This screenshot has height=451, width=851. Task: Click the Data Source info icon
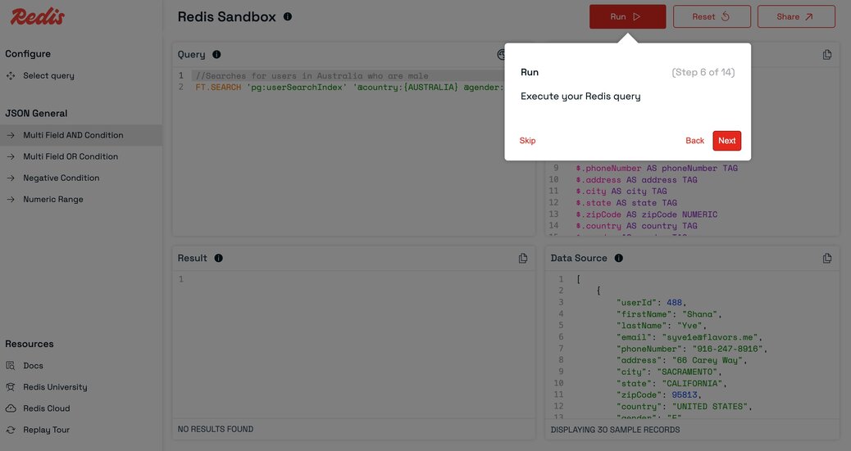[x=619, y=258]
